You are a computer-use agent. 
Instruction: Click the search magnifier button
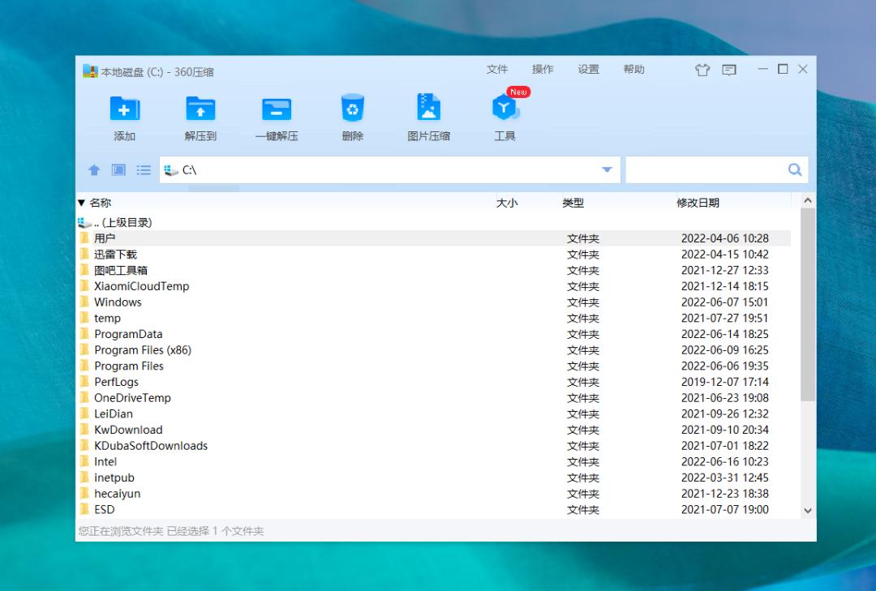[x=795, y=170]
